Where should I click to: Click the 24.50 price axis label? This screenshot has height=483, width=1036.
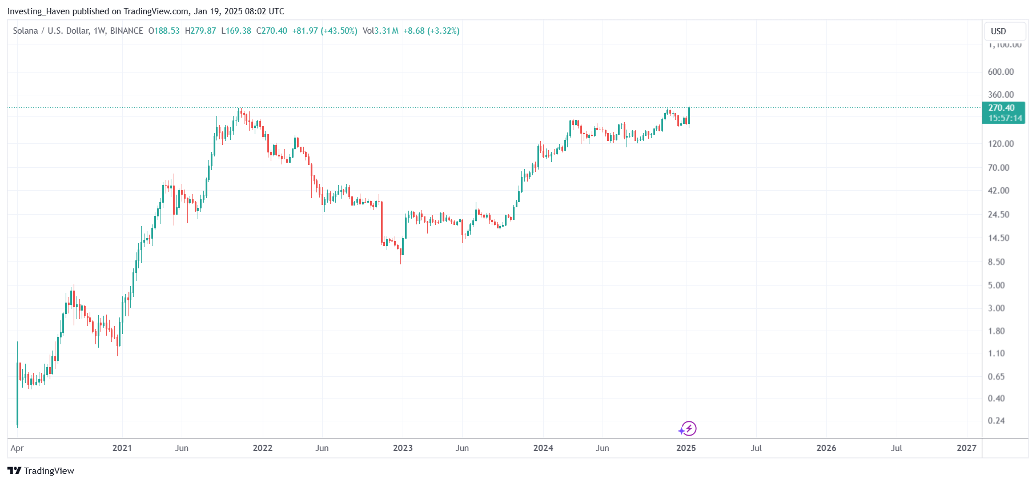point(998,215)
